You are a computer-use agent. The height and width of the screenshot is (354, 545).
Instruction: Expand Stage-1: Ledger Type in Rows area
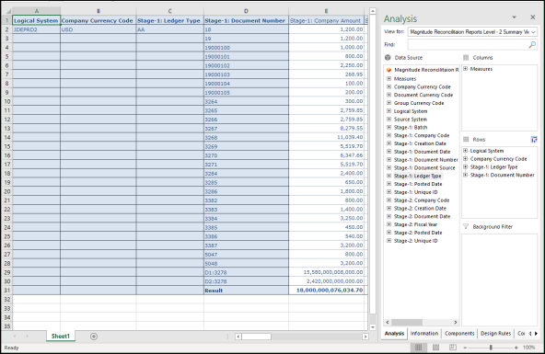point(466,167)
